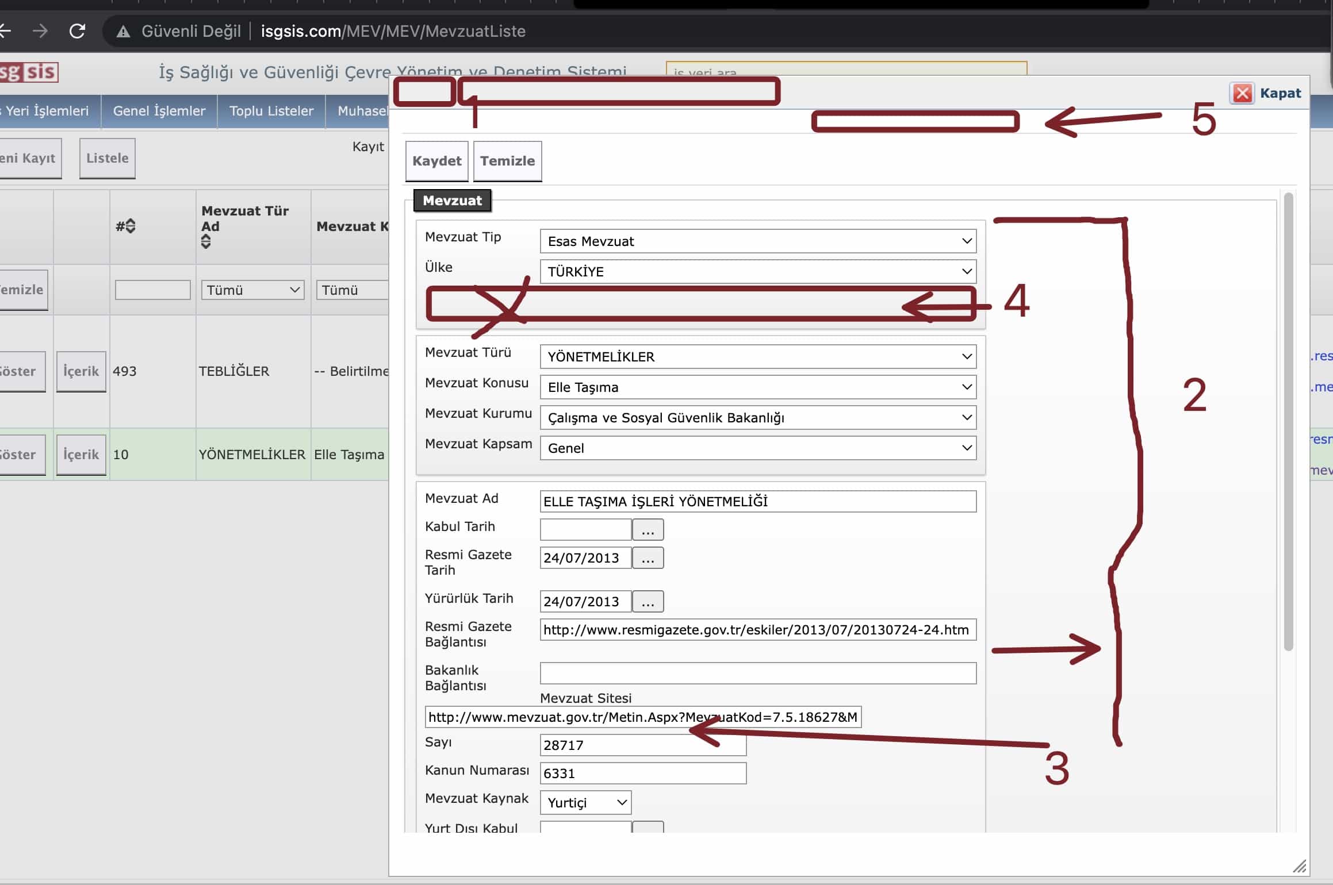The height and width of the screenshot is (885, 1333).
Task: Click the Listele button
Action: pos(108,158)
